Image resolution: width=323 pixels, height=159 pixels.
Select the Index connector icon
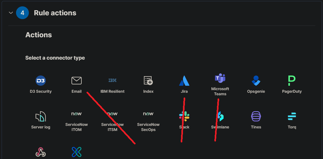148,81
